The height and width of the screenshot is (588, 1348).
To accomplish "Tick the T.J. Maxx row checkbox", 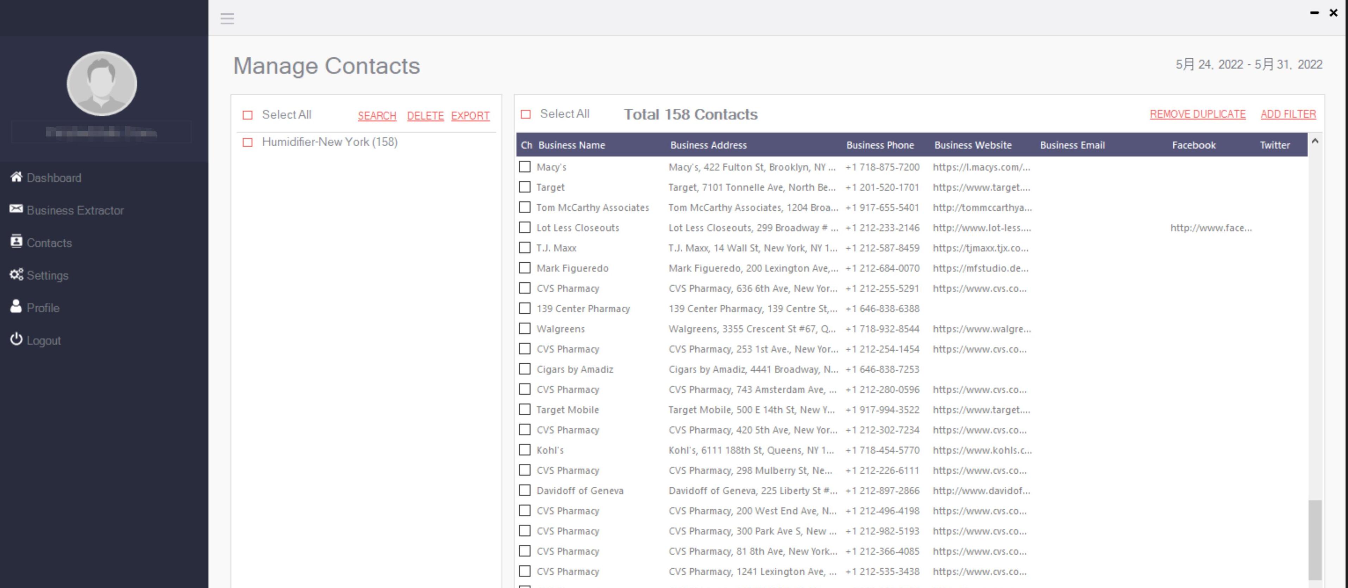I will click(x=524, y=247).
